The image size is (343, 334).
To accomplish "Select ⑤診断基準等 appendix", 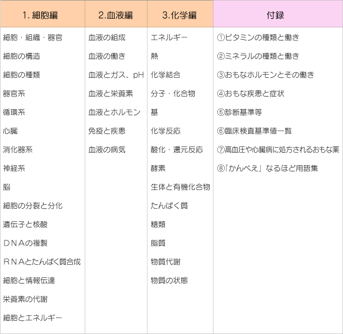I will (240, 112).
